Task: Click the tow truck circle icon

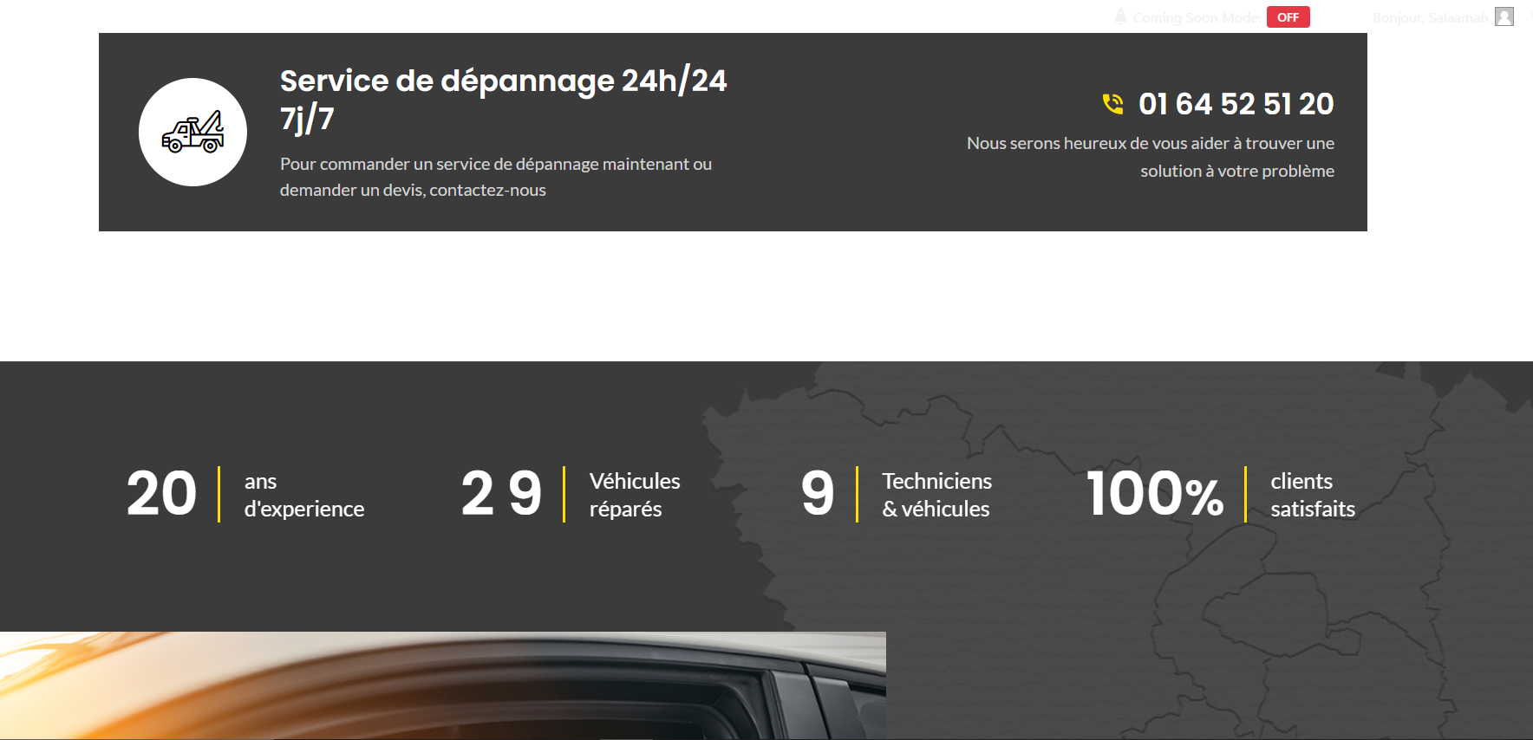Action: [192, 132]
